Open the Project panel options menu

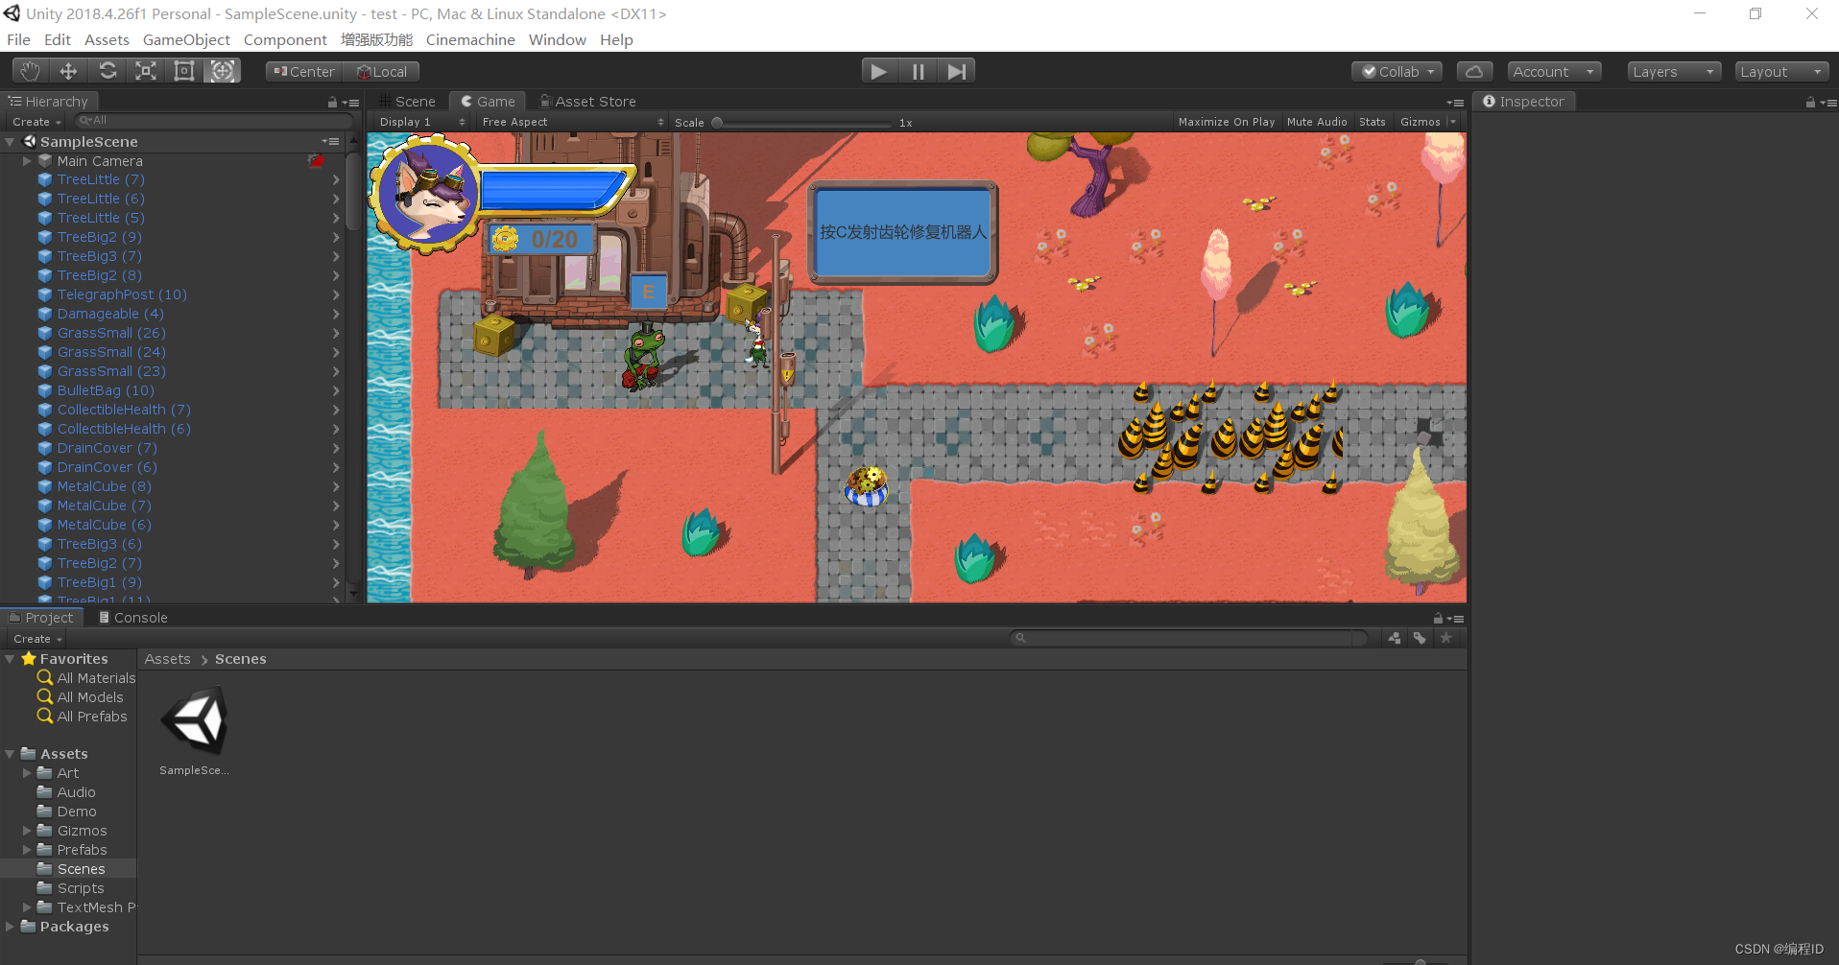[1456, 619]
